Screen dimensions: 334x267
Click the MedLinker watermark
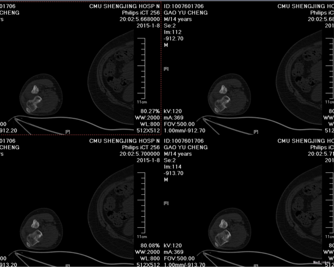point(322,263)
